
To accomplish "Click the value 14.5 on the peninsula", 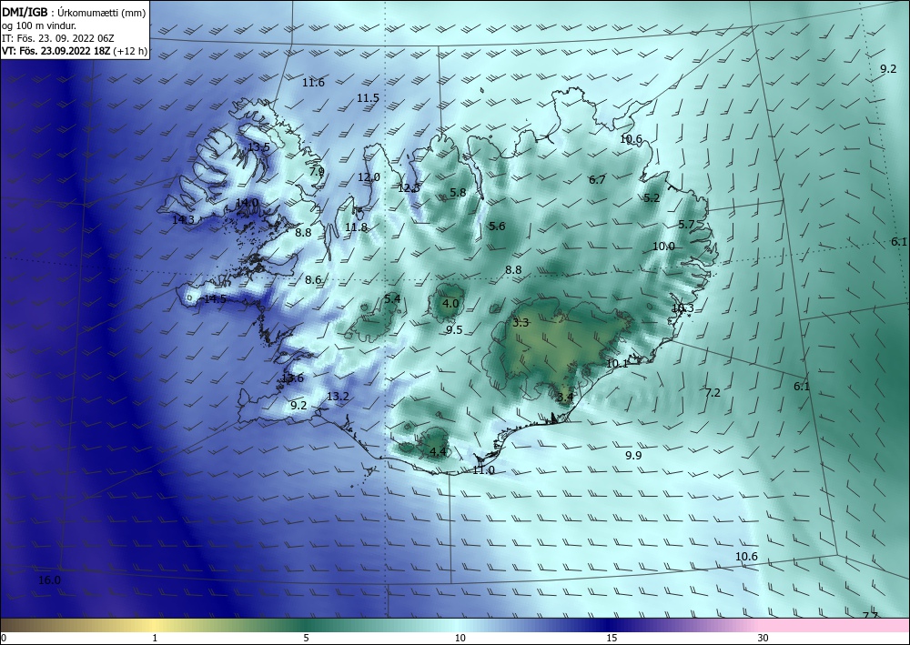I will pos(216,299).
